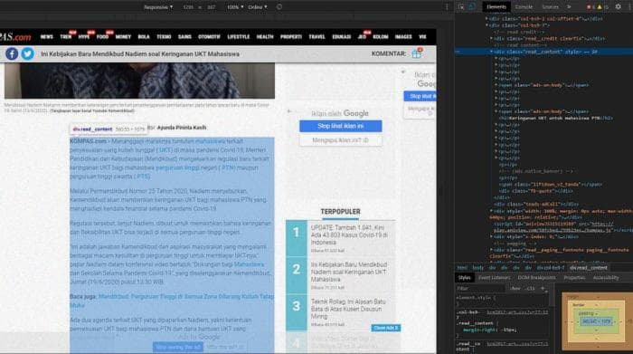Select the Styles pane tab
The width and height of the screenshot is (633, 354).
[464, 278]
